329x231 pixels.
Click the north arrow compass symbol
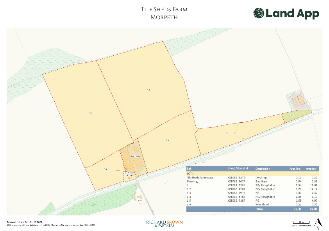[318, 224]
